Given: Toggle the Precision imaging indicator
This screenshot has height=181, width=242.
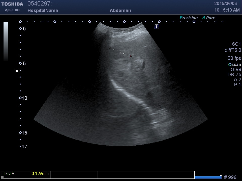Looking at the screenshot, I should [x=189, y=18].
